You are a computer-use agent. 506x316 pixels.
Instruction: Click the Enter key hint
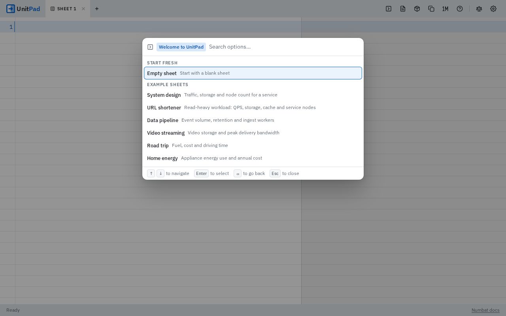tap(201, 173)
